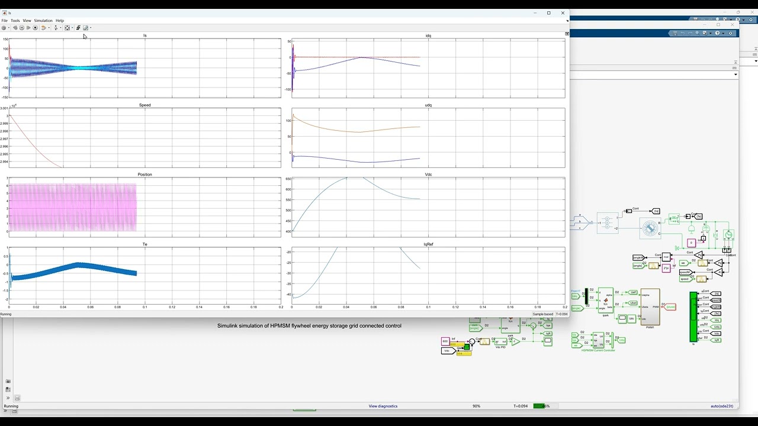This screenshot has width=758, height=426.
Task: Click the auto(ode23t) solver link
Action: (722, 406)
